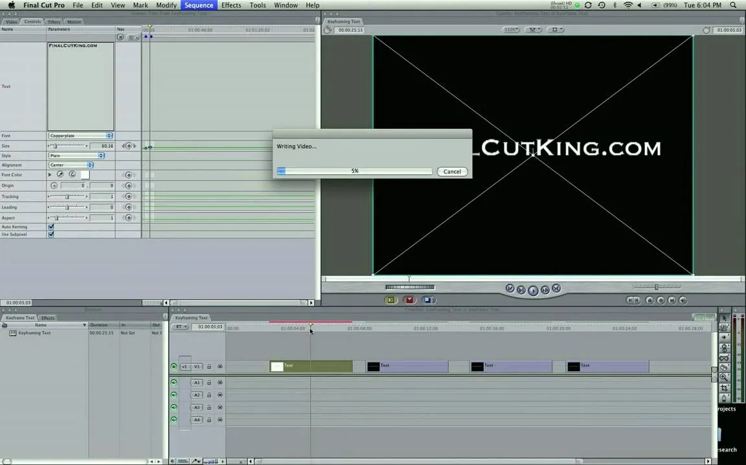The width and height of the screenshot is (746, 465).
Task: Toggle A3 track audibility
Action: coord(174,407)
